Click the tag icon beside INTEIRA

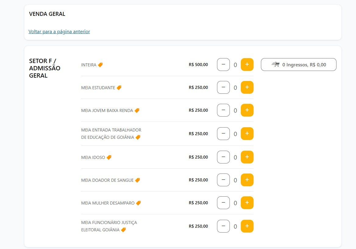point(100,65)
